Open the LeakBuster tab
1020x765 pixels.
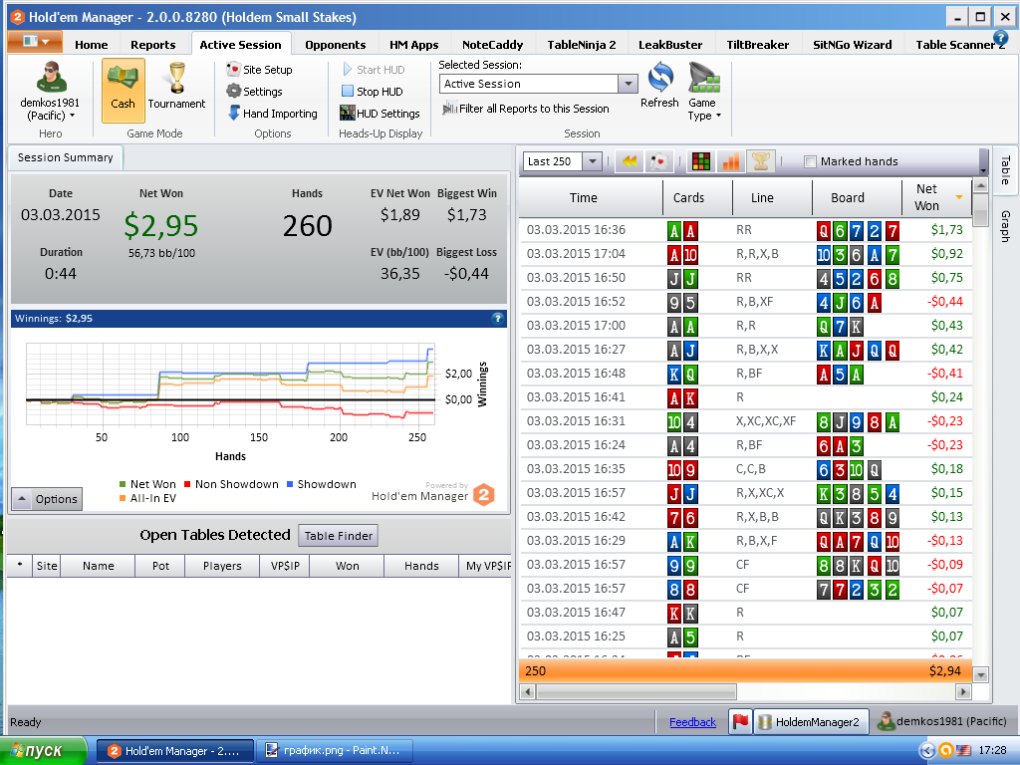tap(670, 45)
